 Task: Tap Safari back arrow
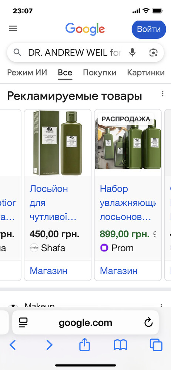click(x=13, y=345)
